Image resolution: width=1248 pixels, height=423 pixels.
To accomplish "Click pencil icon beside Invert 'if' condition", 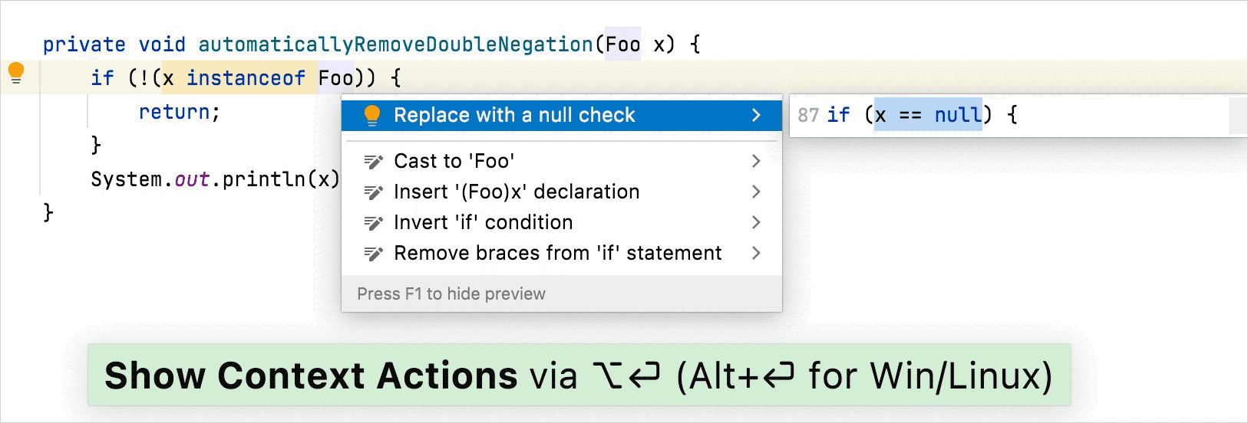I will pos(373,222).
